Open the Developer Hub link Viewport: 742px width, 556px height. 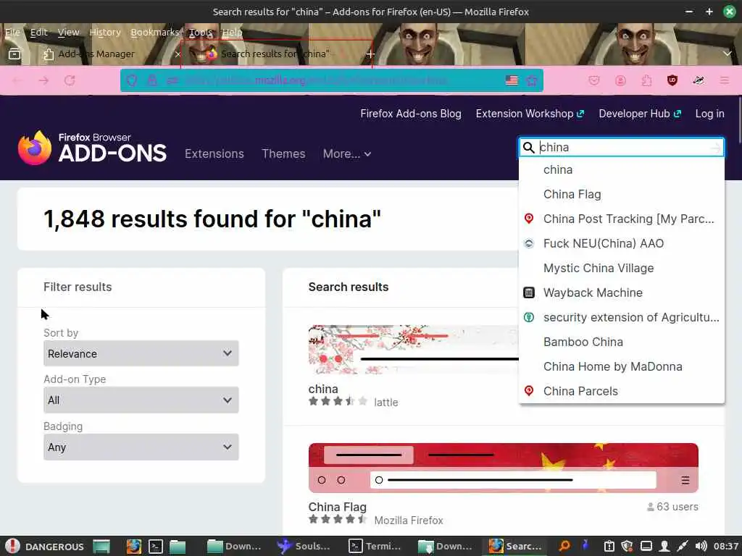click(x=640, y=114)
